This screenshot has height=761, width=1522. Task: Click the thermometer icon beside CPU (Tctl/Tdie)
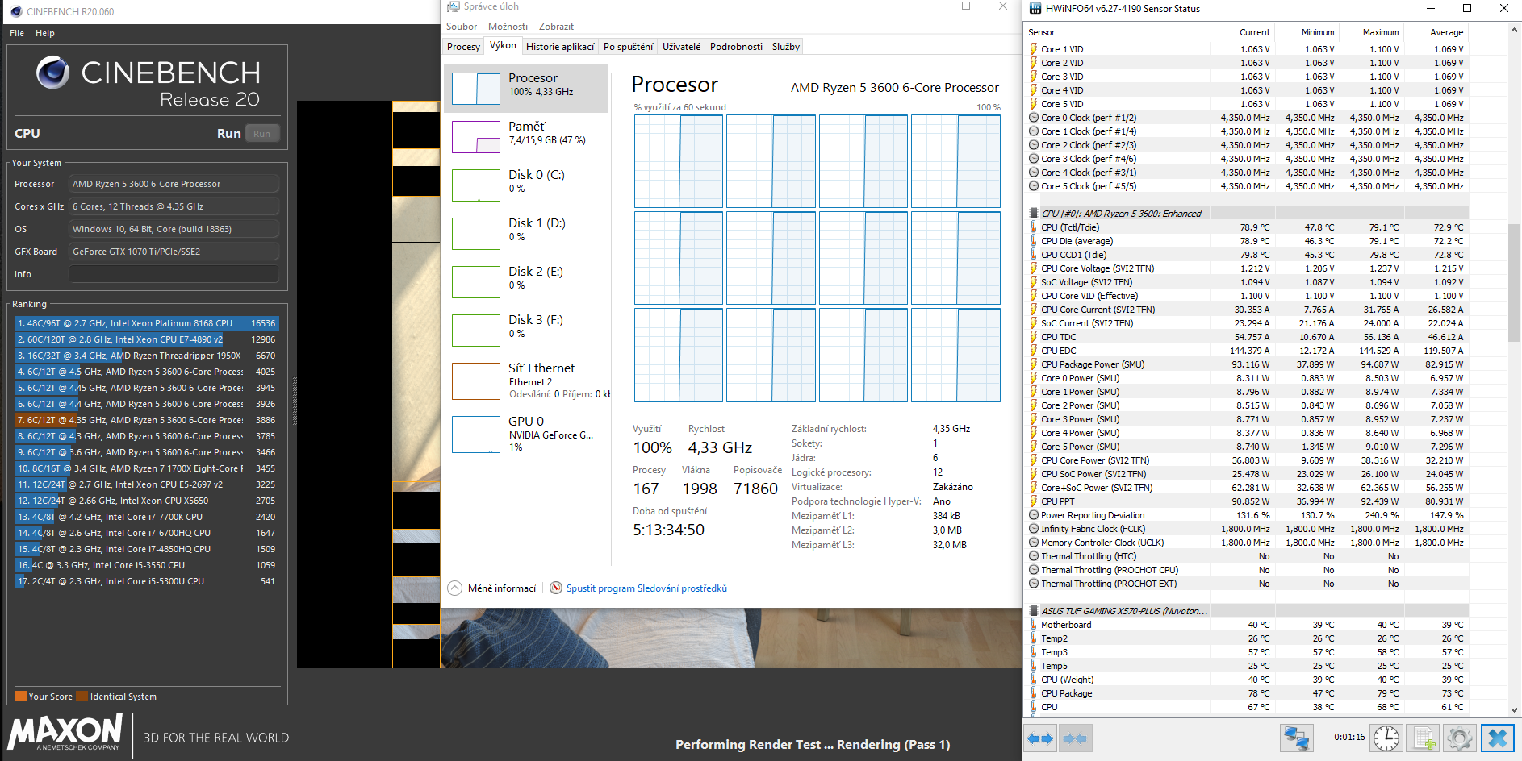tap(1034, 227)
